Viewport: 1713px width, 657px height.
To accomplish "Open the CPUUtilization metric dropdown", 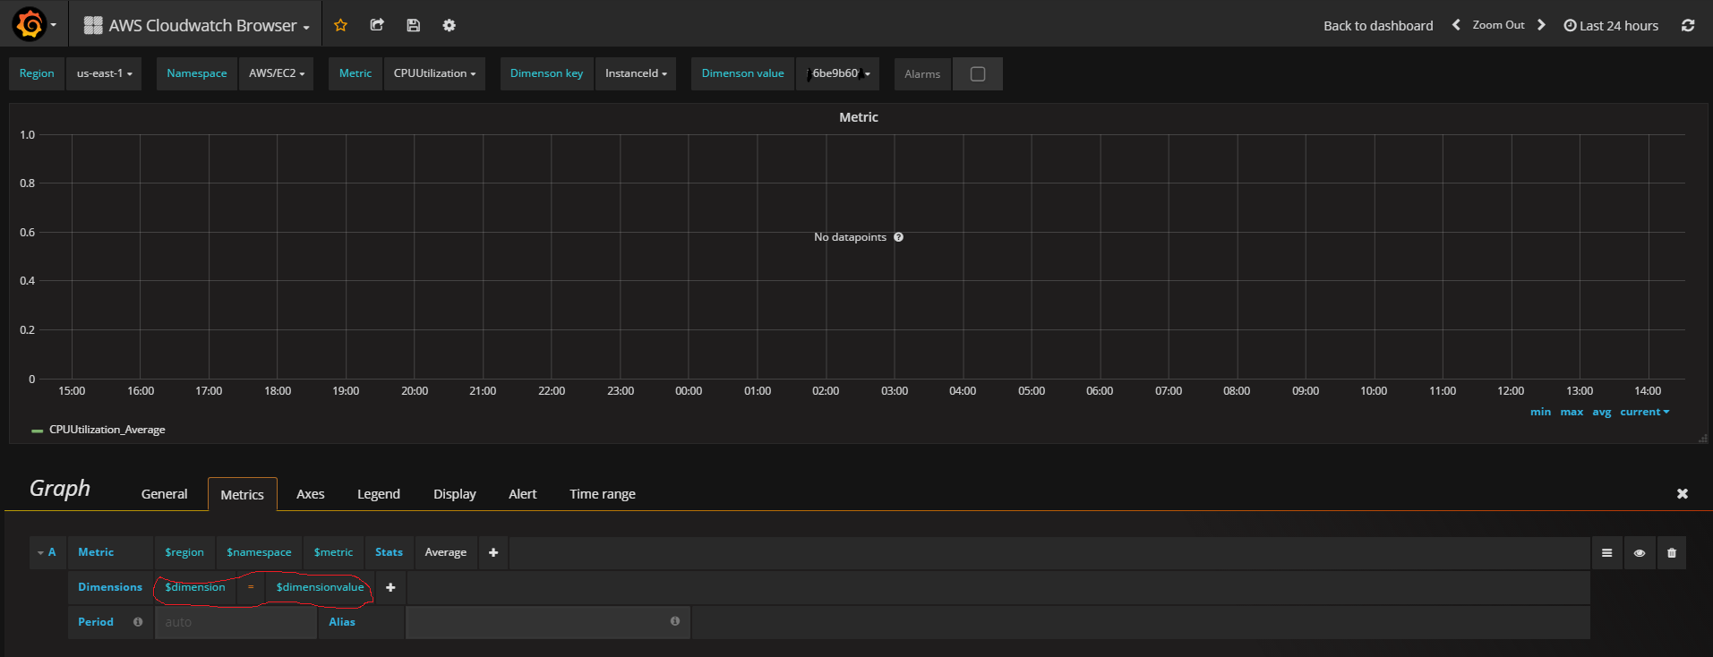I will coord(434,73).
